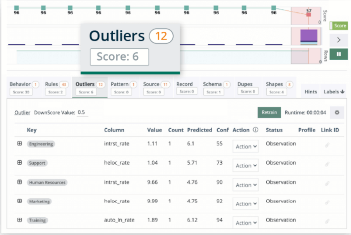Open outlier settings gear icon

(x=337, y=112)
